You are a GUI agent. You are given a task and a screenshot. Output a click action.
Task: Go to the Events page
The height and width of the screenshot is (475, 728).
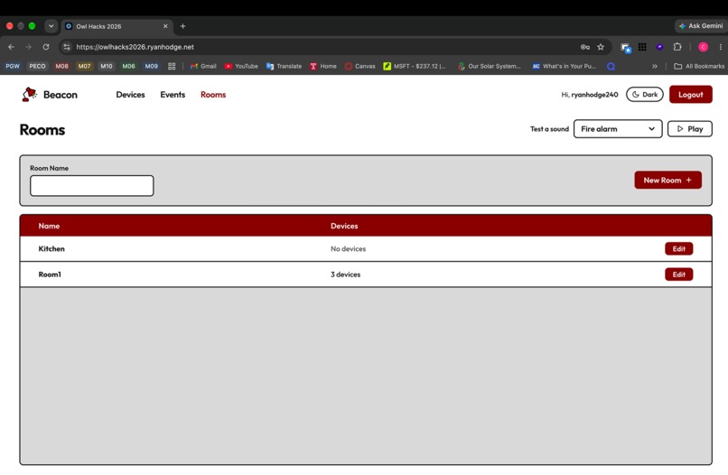tap(173, 95)
